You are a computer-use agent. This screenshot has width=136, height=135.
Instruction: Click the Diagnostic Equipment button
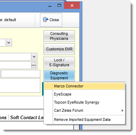[x=59, y=75]
